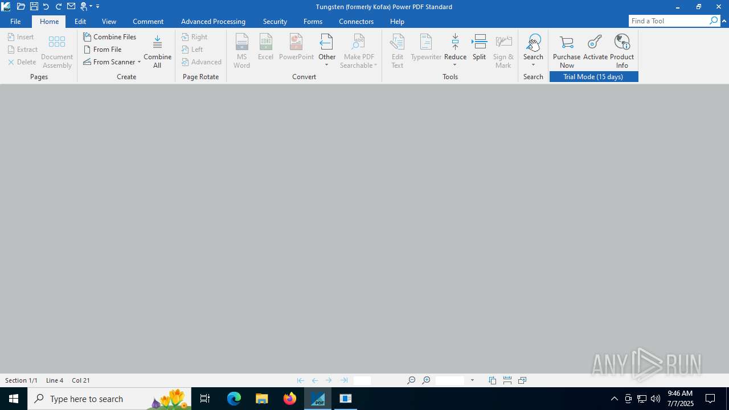Viewport: 729px width, 410px height.
Task: Click the Split document tool
Action: 479,47
